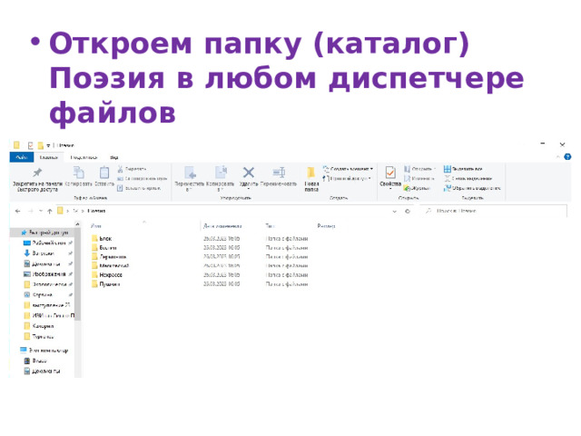The image size is (581, 436).
Task: Click the title bar properties checkmark icon
Action: (30, 145)
